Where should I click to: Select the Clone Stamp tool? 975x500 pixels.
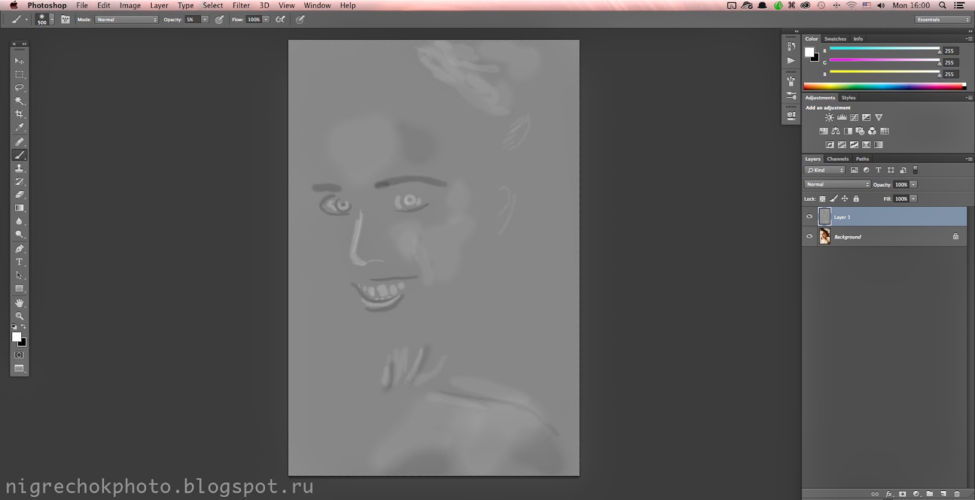point(19,168)
